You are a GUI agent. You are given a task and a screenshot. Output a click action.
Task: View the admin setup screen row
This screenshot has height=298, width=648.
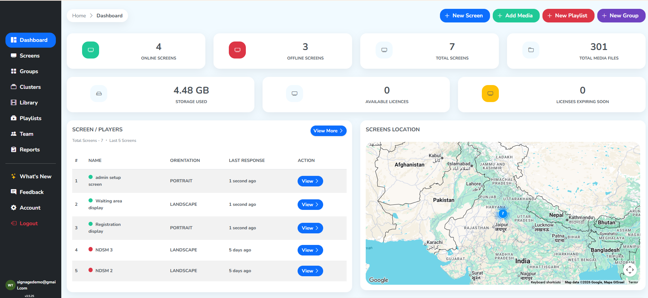(310, 181)
